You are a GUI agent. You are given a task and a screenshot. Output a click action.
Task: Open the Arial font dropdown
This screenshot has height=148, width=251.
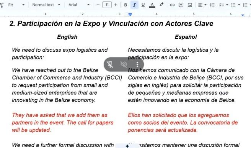click(79, 5)
